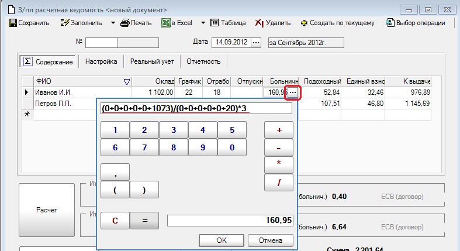Open the Реальный учет tab

click(x=152, y=61)
